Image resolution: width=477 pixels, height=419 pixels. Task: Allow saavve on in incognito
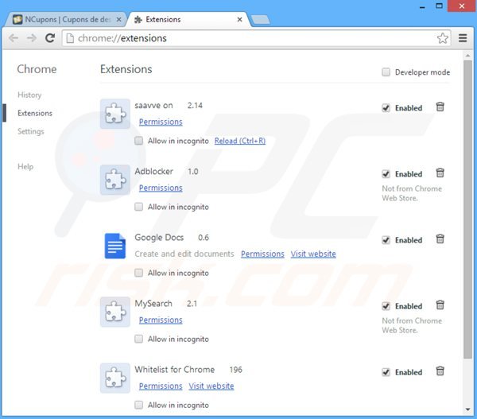(138, 141)
